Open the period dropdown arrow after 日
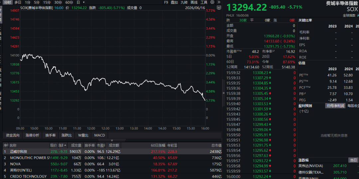 (x=84, y=3)
